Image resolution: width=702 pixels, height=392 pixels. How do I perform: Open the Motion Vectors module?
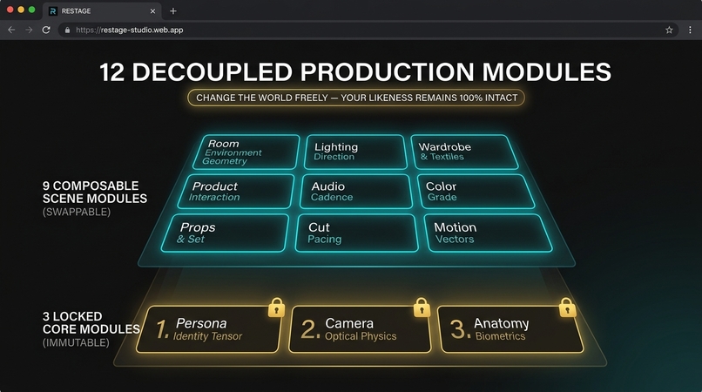[488, 233]
